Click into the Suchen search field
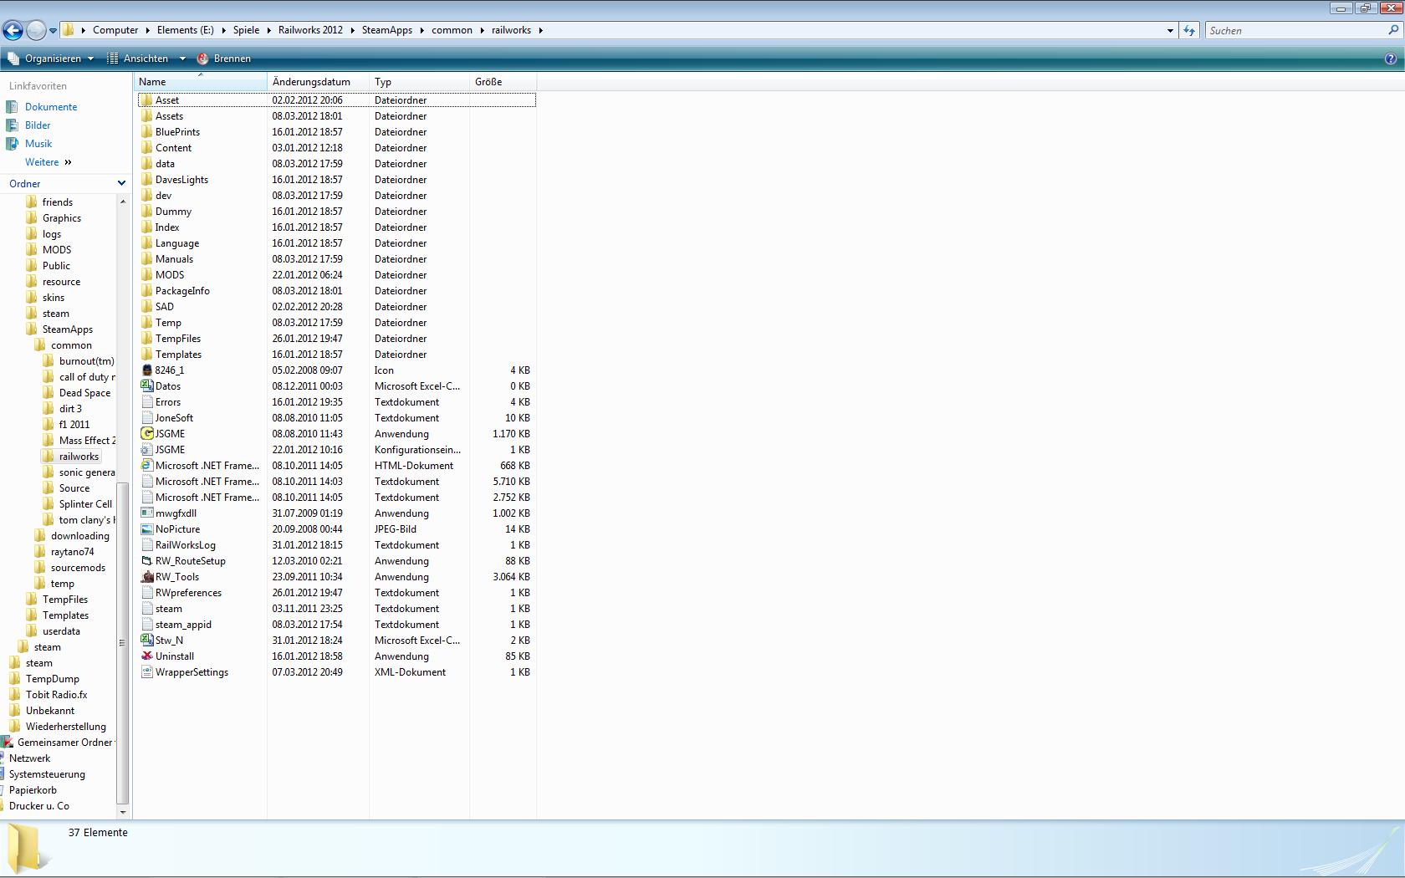The width and height of the screenshot is (1405, 878). click(1295, 30)
